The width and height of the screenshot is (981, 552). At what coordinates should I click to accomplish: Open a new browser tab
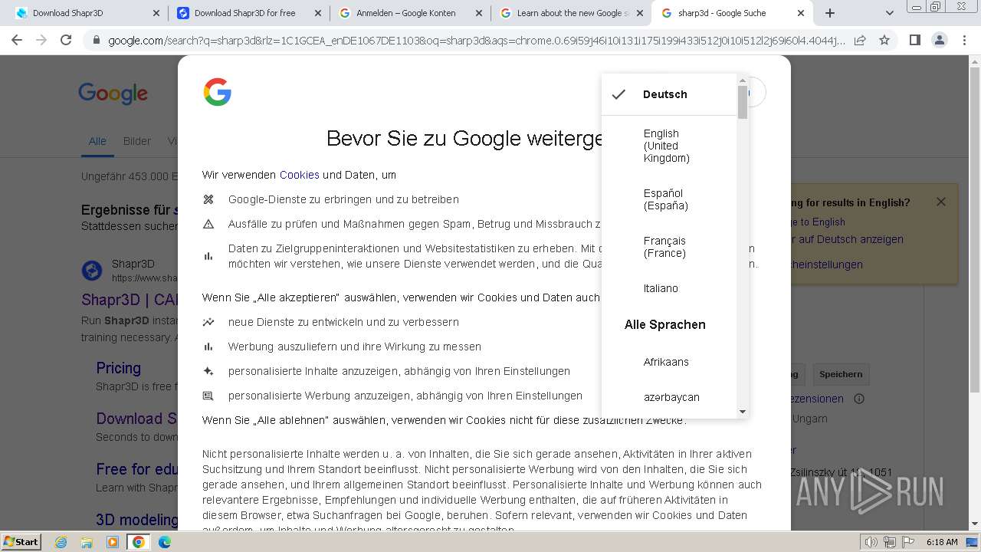[x=830, y=13]
